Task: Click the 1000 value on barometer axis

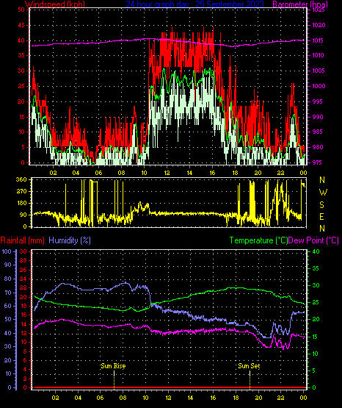Action: pyautogui.click(x=319, y=86)
